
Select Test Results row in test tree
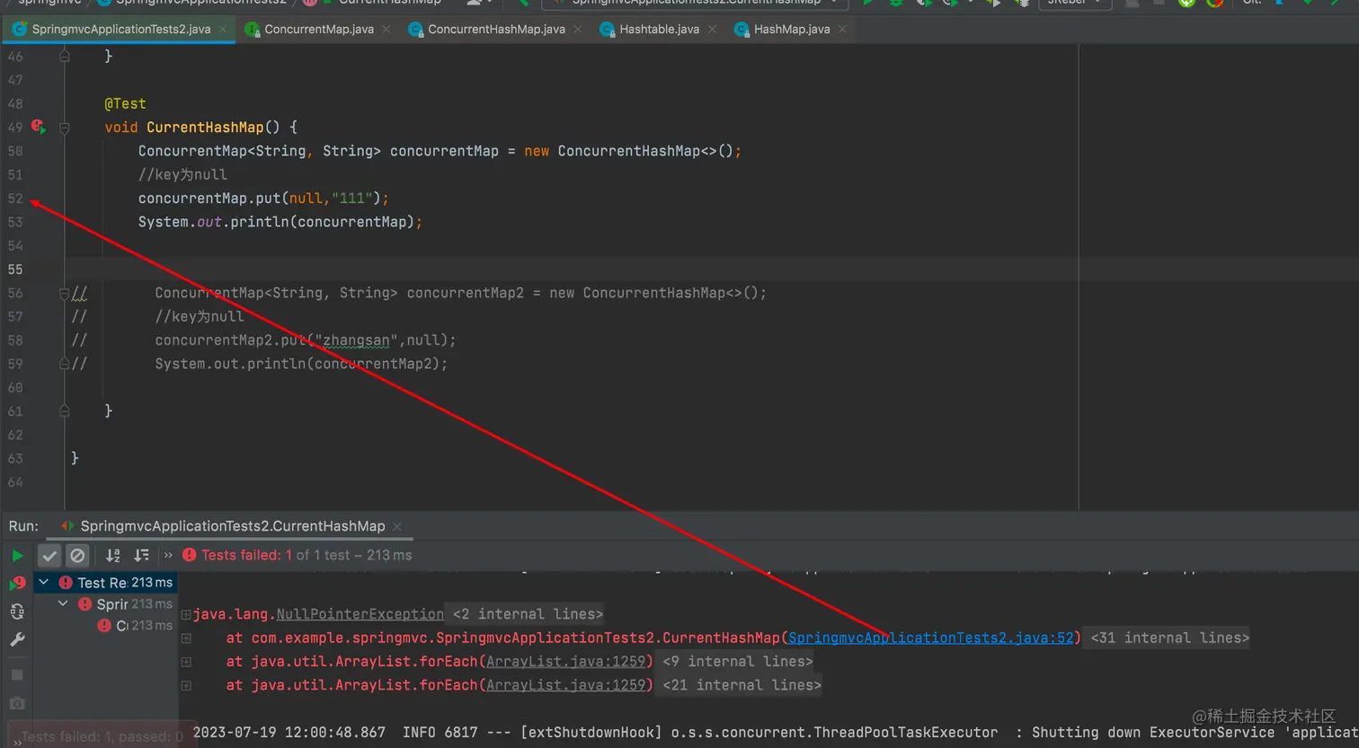tap(106, 583)
